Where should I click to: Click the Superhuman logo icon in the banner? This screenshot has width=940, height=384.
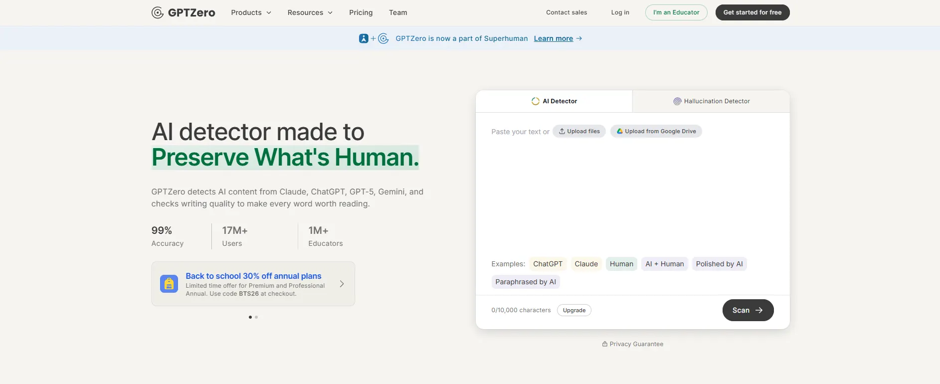pyautogui.click(x=364, y=38)
